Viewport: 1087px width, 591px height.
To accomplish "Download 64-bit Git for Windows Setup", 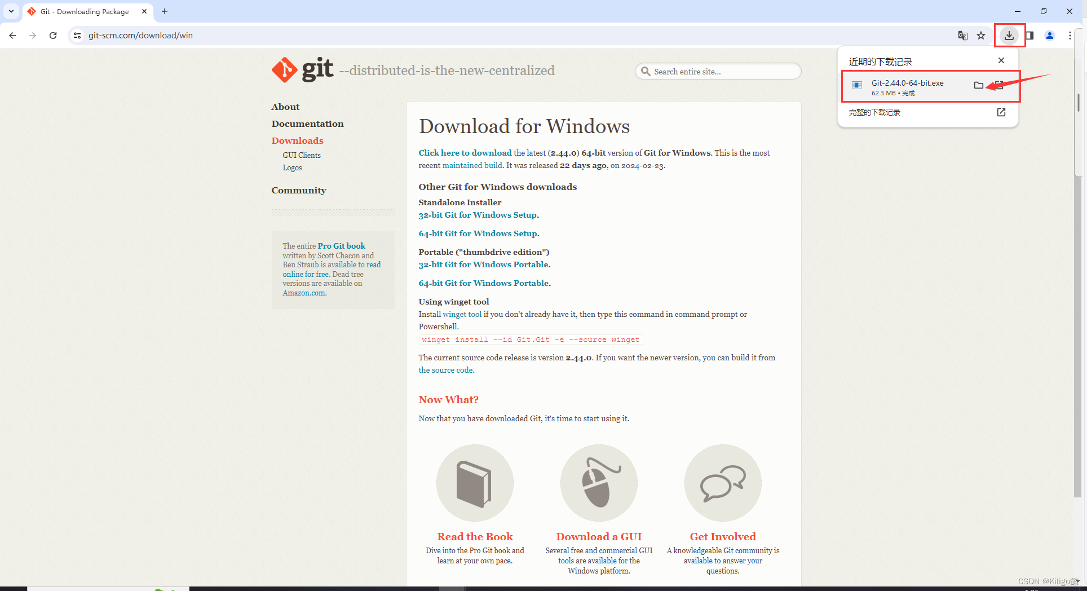I will pos(478,233).
